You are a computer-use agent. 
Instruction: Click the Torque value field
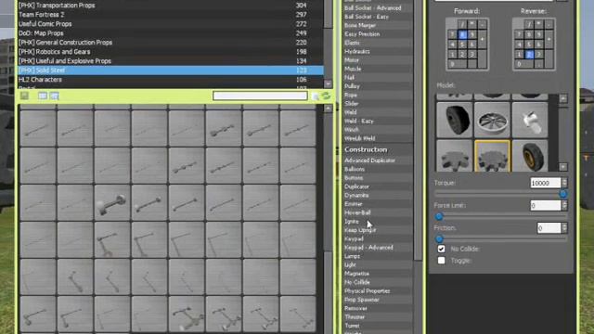tap(545, 183)
